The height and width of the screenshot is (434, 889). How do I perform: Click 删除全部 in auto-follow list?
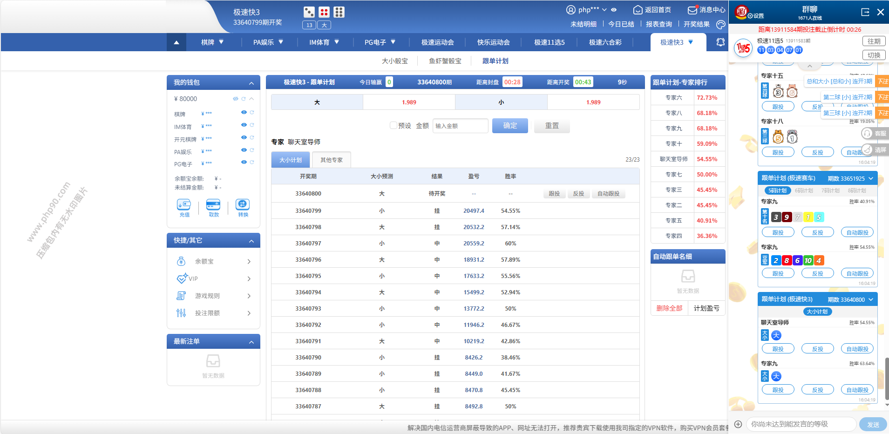tap(669, 308)
